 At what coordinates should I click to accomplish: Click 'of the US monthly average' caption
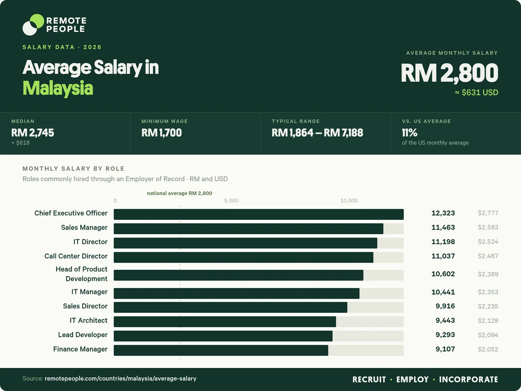click(435, 142)
